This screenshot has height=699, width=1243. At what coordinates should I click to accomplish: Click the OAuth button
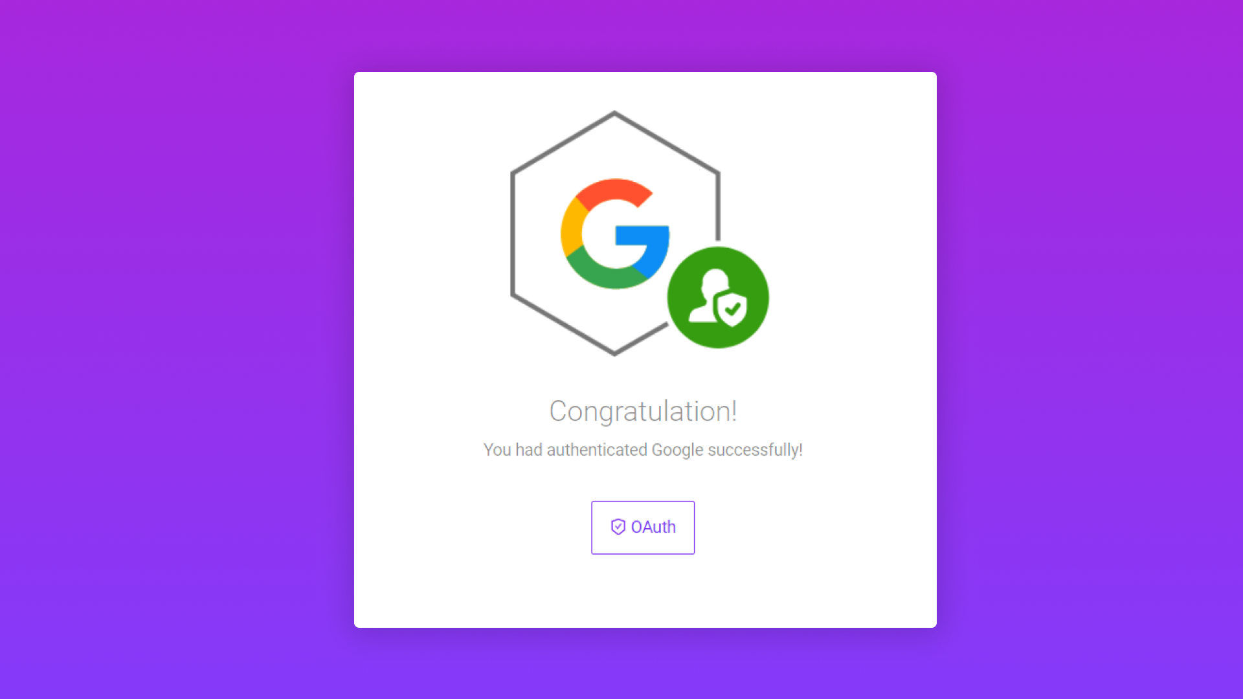(643, 527)
